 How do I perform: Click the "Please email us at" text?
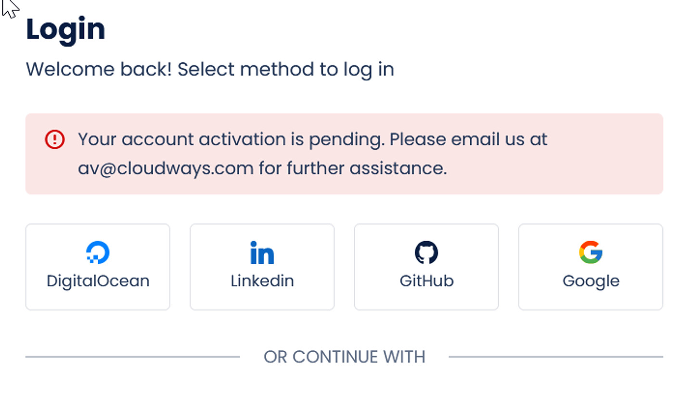(468, 140)
